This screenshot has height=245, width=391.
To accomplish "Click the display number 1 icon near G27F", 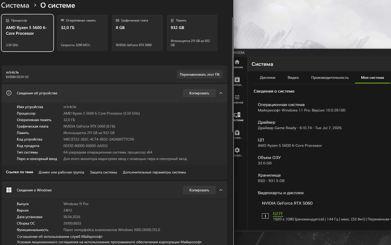I will click(x=265, y=216).
